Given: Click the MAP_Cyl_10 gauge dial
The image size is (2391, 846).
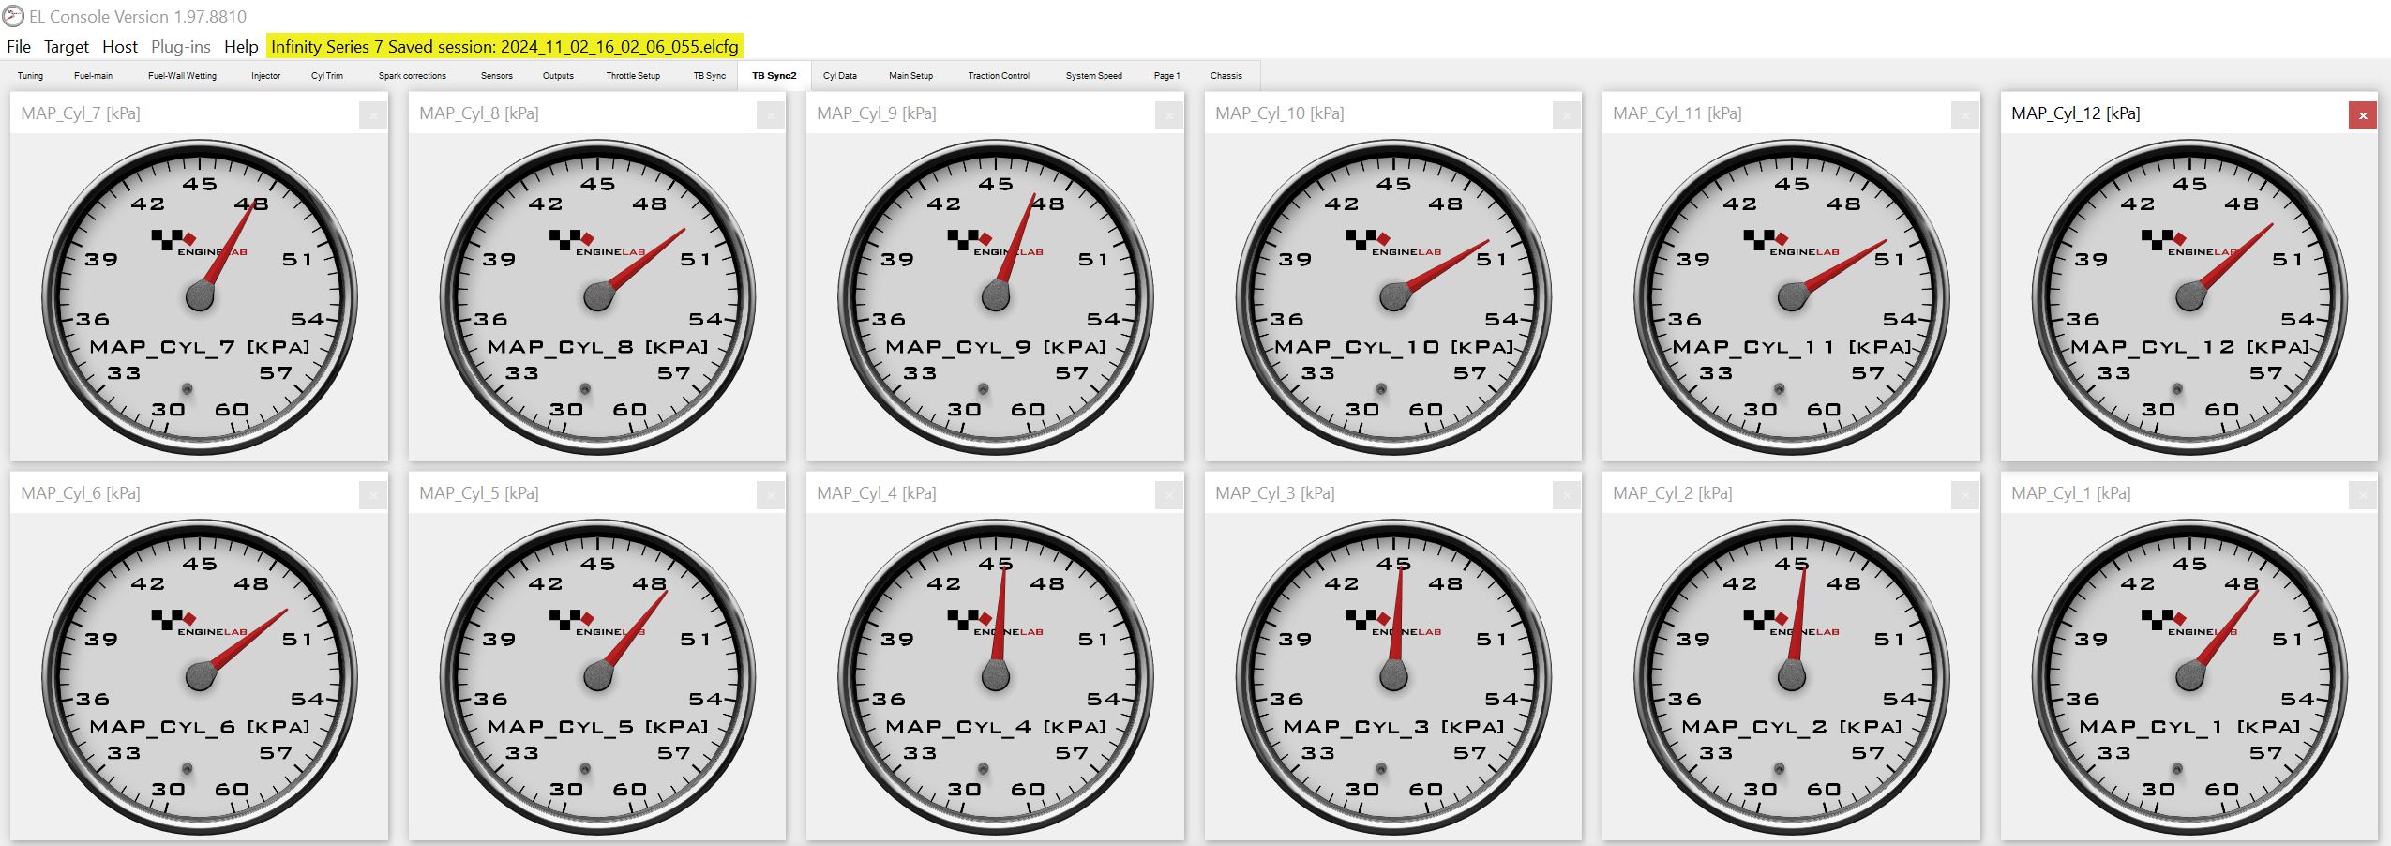Looking at the screenshot, I should pyautogui.click(x=1393, y=297).
